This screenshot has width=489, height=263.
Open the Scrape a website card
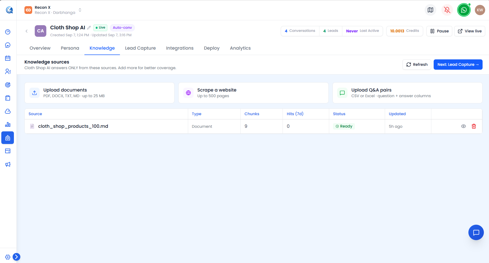253,93
